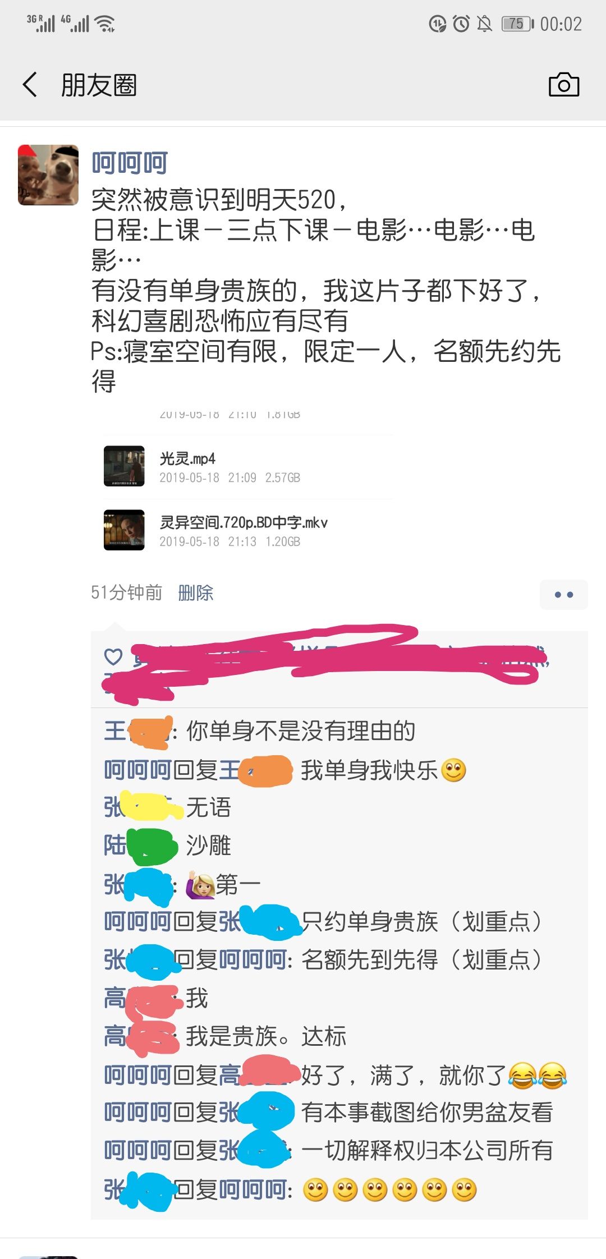Tap the 朋友圈 page title

coord(99,85)
